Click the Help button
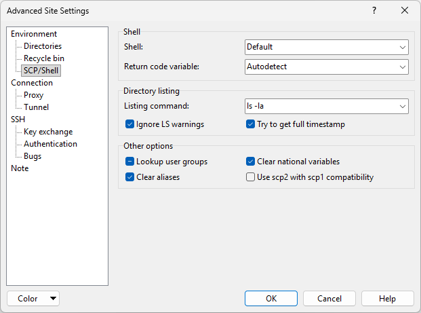The width and height of the screenshot is (421, 313). tap(387, 299)
